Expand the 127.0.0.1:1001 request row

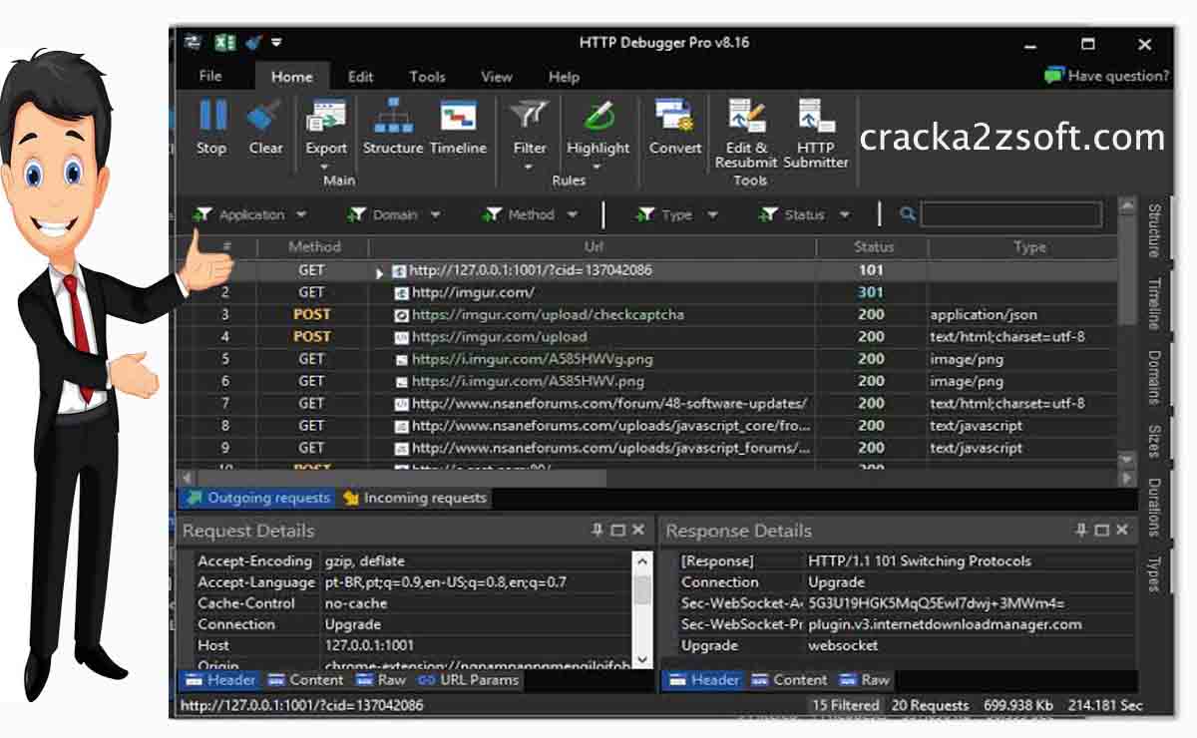coord(380,271)
